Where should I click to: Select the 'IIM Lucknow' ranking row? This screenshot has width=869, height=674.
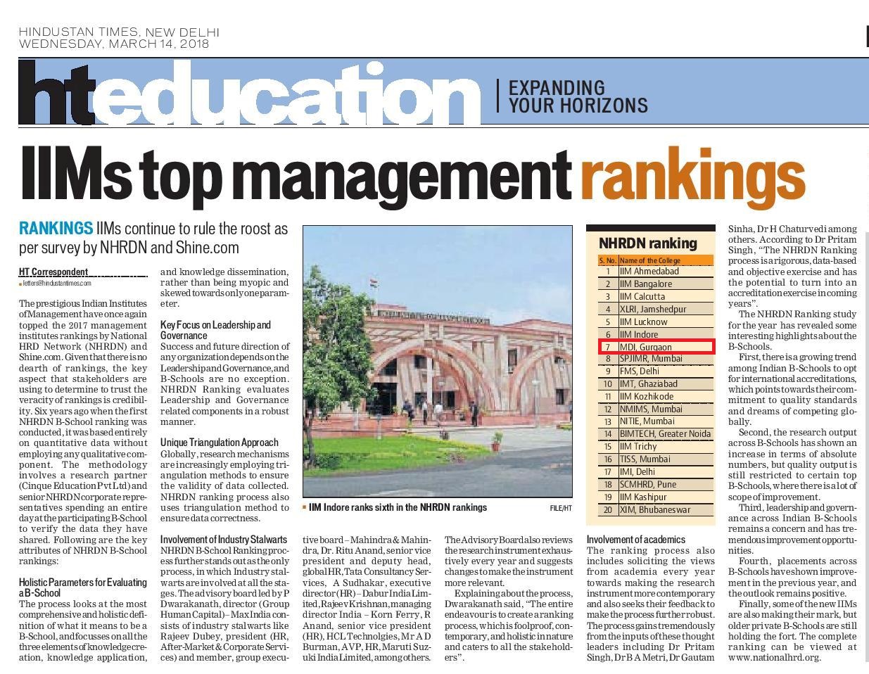656,322
